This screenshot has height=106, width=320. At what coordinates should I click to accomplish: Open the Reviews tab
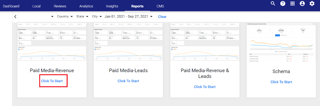click(x=60, y=6)
